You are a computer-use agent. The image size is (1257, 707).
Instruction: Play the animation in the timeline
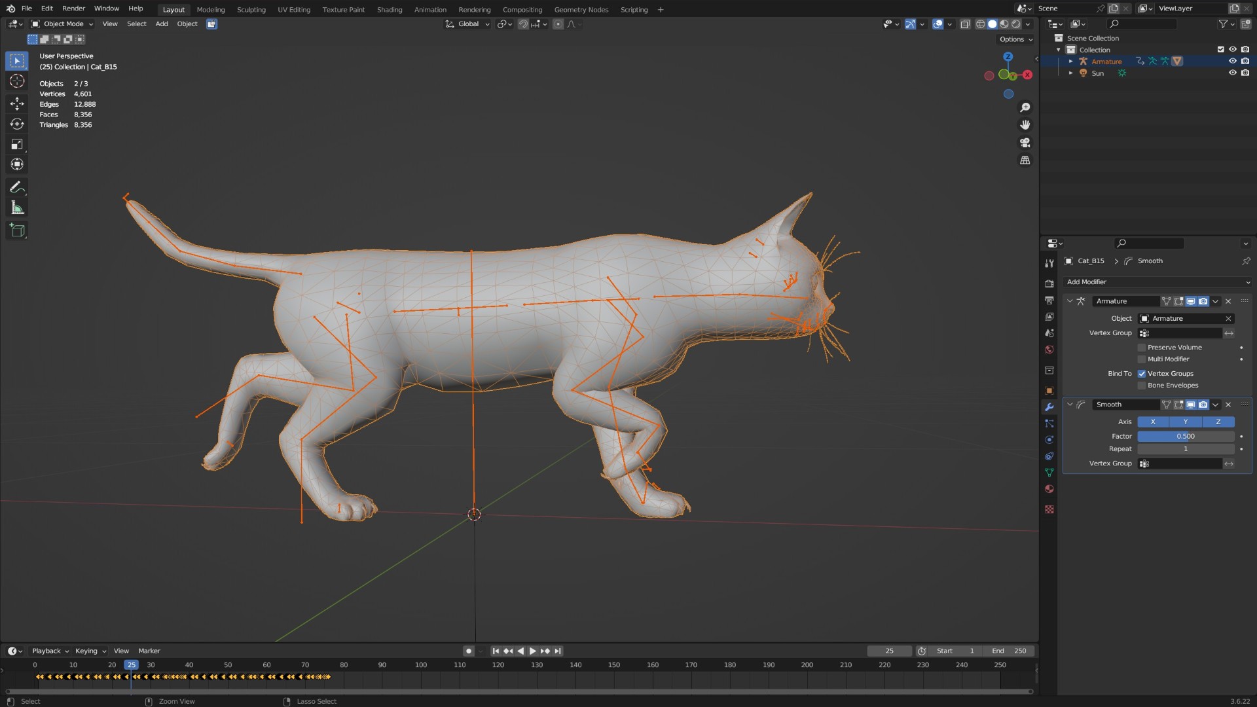tap(532, 651)
